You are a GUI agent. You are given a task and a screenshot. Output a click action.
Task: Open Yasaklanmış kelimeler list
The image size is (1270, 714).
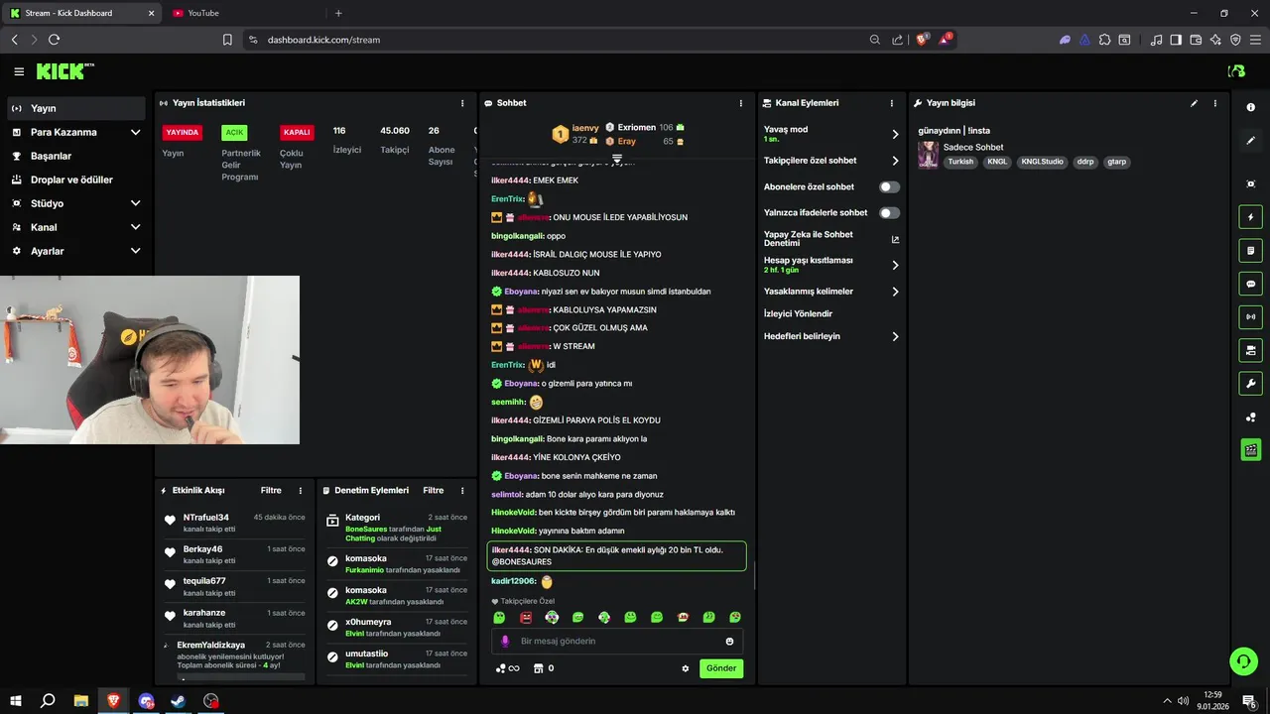point(830,292)
